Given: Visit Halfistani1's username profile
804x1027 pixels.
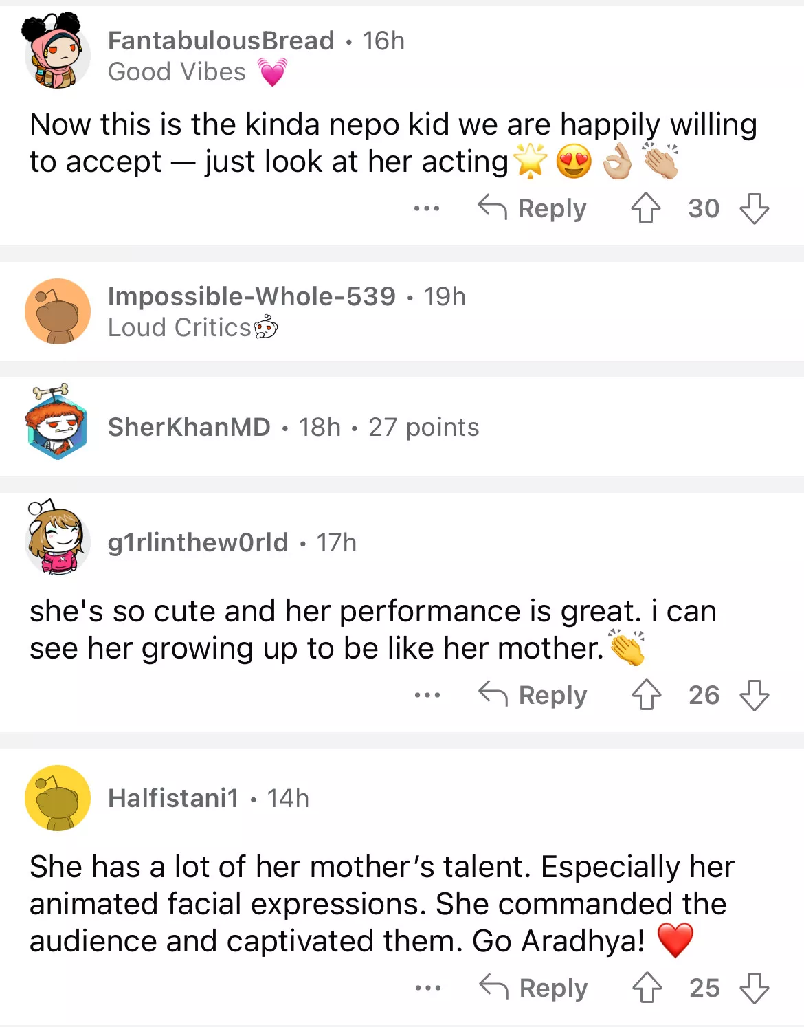Looking at the screenshot, I should coord(173,798).
